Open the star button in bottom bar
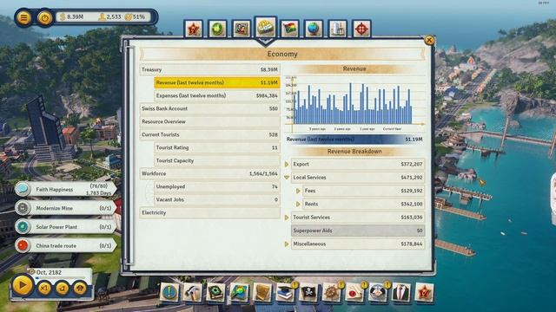 coord(424,293)
